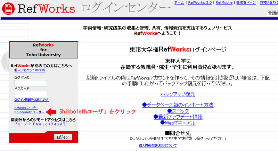Click the RefWorksが初めての方はこちらへ text

click(41, 66)
